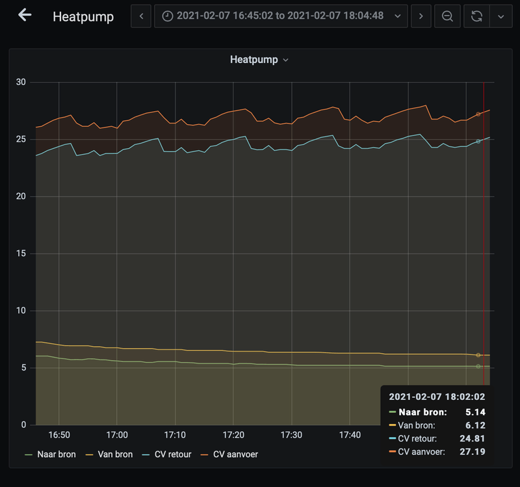520x487 pixels.
Task: Shift time range backward with left chevron
Action: click(141, 16)
